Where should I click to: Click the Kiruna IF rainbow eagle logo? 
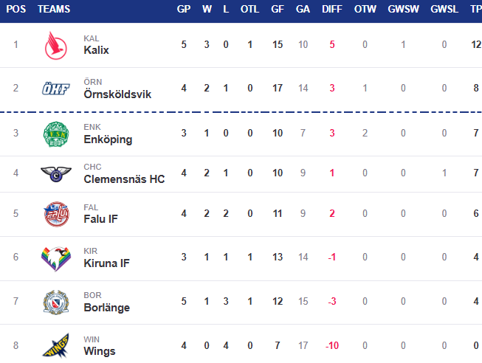pyautogui.click(x=56, y=259)
